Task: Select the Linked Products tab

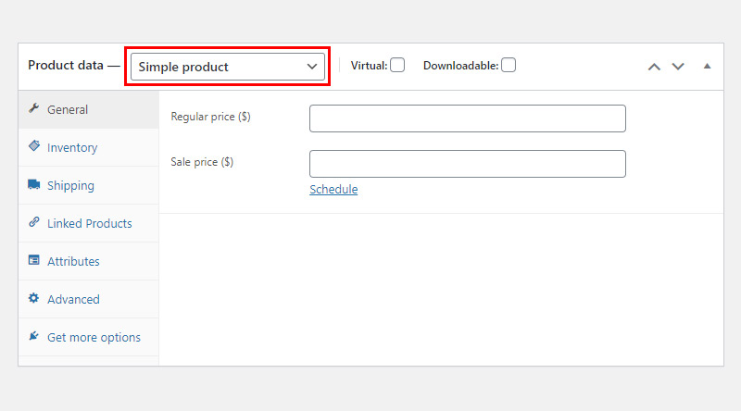Action: coord(89,223)
